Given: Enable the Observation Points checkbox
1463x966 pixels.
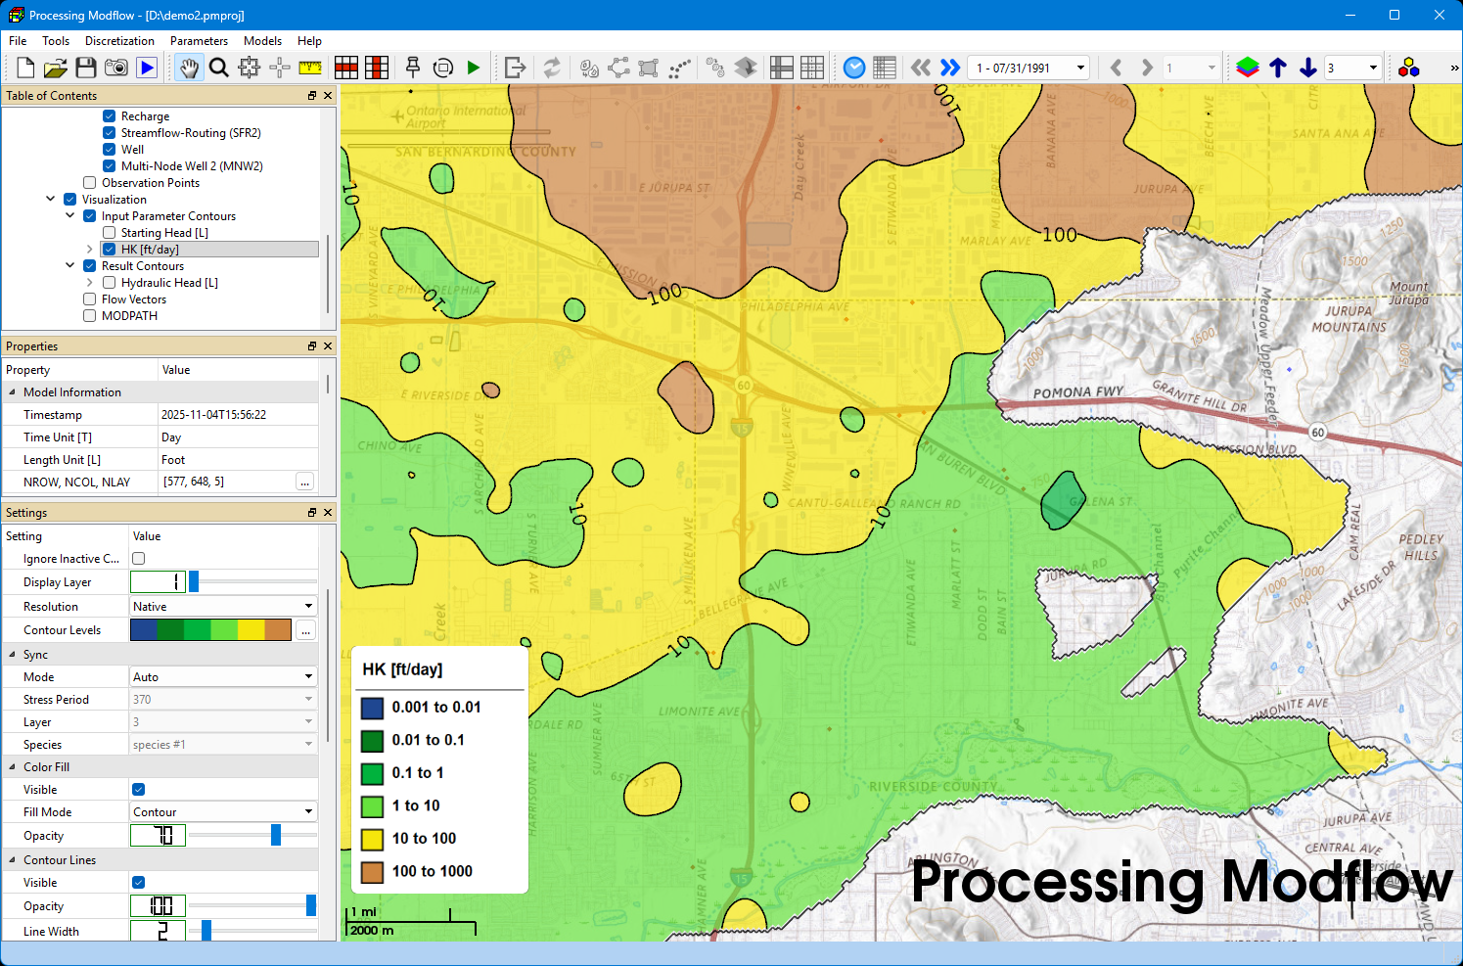Looking at the screenshot, I should pyautogui.click(x=90, y=183).
